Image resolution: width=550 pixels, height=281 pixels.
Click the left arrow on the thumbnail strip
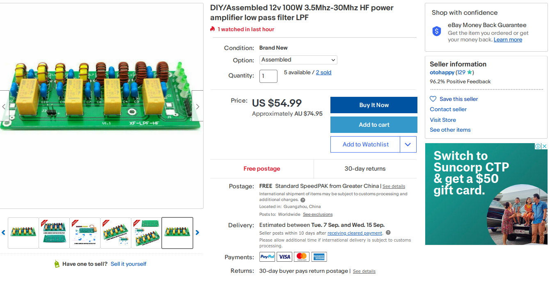coord(3,233)
